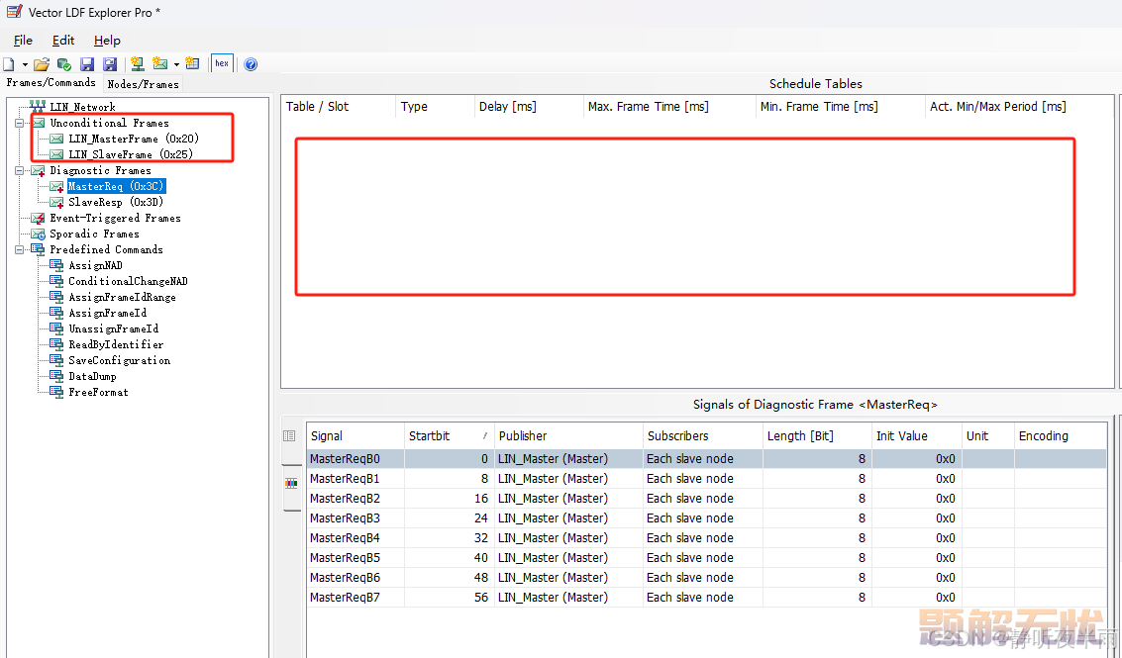This screenshot has width=1122, height=658.
Task: Click the list view side tab icon
Action: [x=290, y=435]
